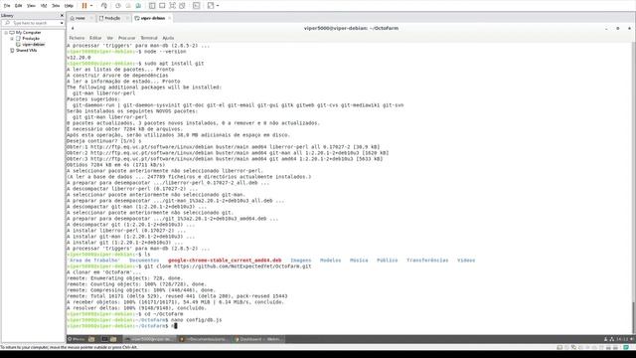Click git clone URL text in terminal

(242, 267)
